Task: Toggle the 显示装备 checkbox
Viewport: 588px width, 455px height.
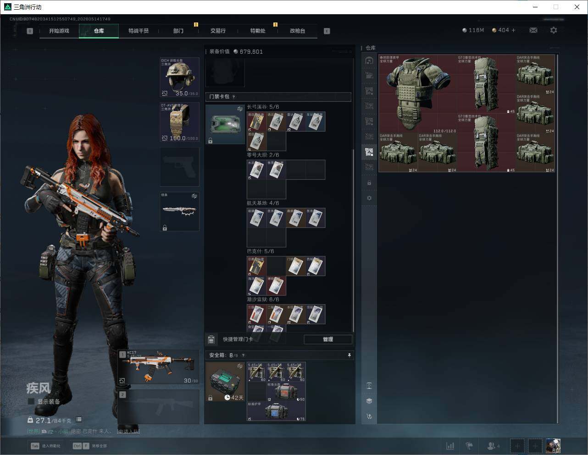Action: coord(31,401)
